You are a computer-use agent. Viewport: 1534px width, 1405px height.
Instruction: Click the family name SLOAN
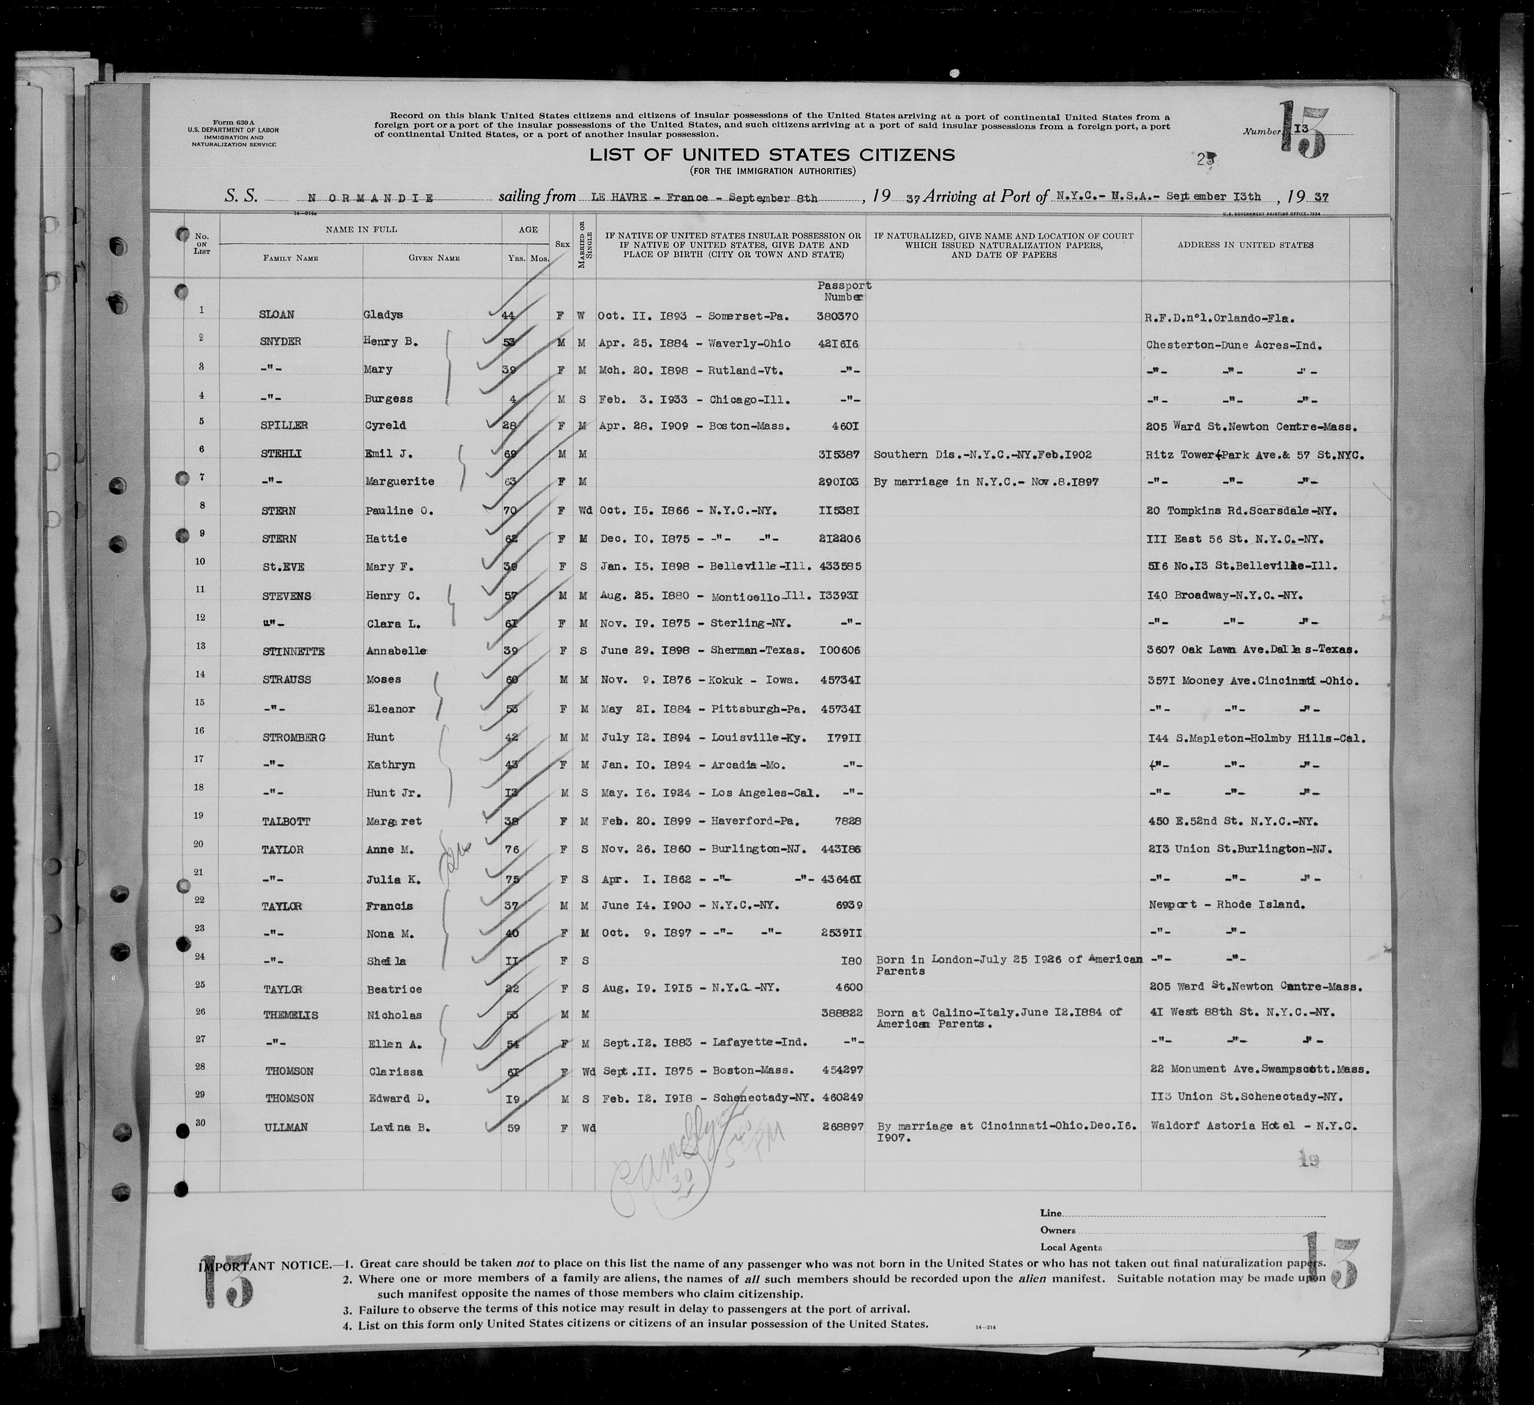[x=277, y=314]
